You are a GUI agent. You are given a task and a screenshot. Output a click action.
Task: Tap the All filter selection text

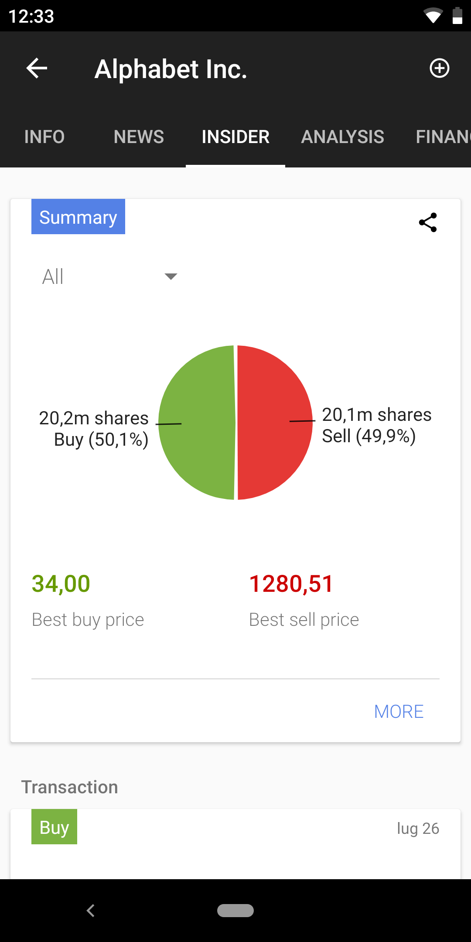53,276
